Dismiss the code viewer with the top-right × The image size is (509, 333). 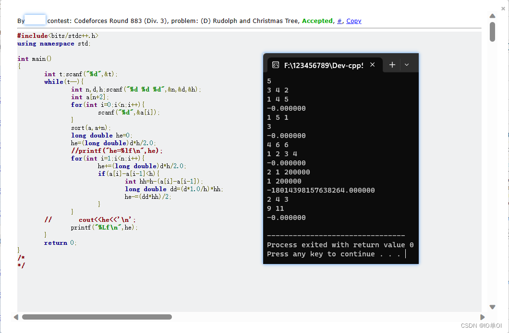(503, 8)
